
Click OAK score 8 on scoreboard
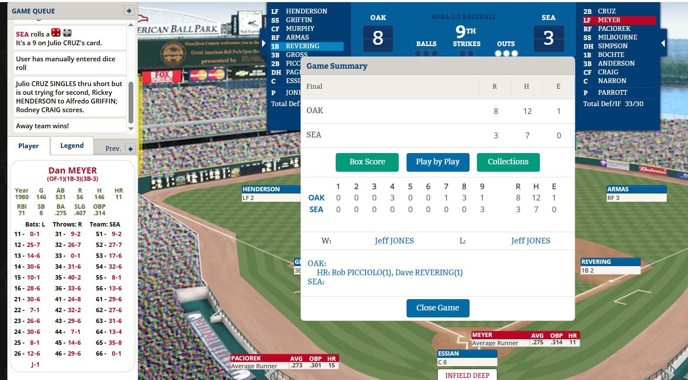pos(378,38)
